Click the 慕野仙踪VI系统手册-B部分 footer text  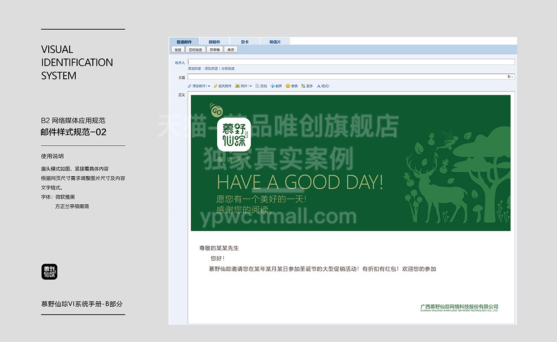point(82,304)
